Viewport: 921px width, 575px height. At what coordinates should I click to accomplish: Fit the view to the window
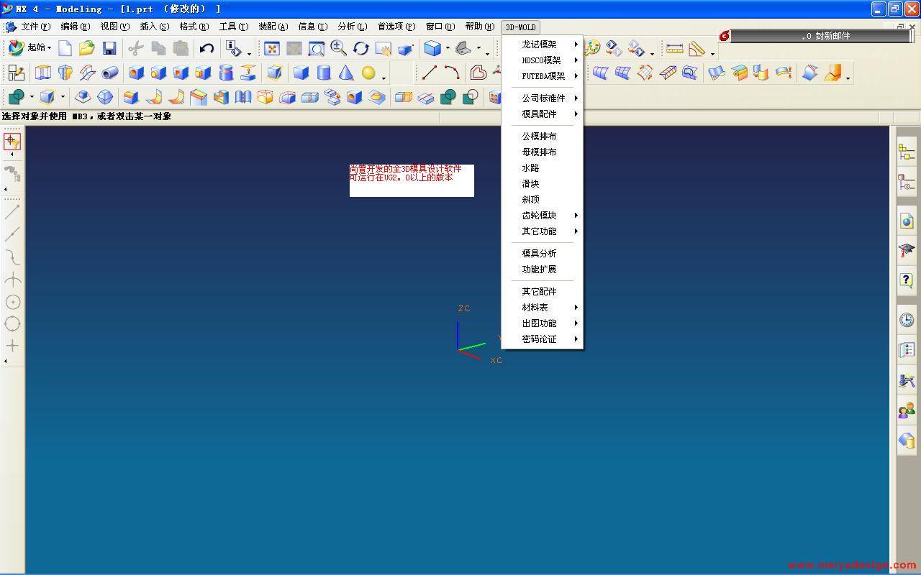pos(272,48)
